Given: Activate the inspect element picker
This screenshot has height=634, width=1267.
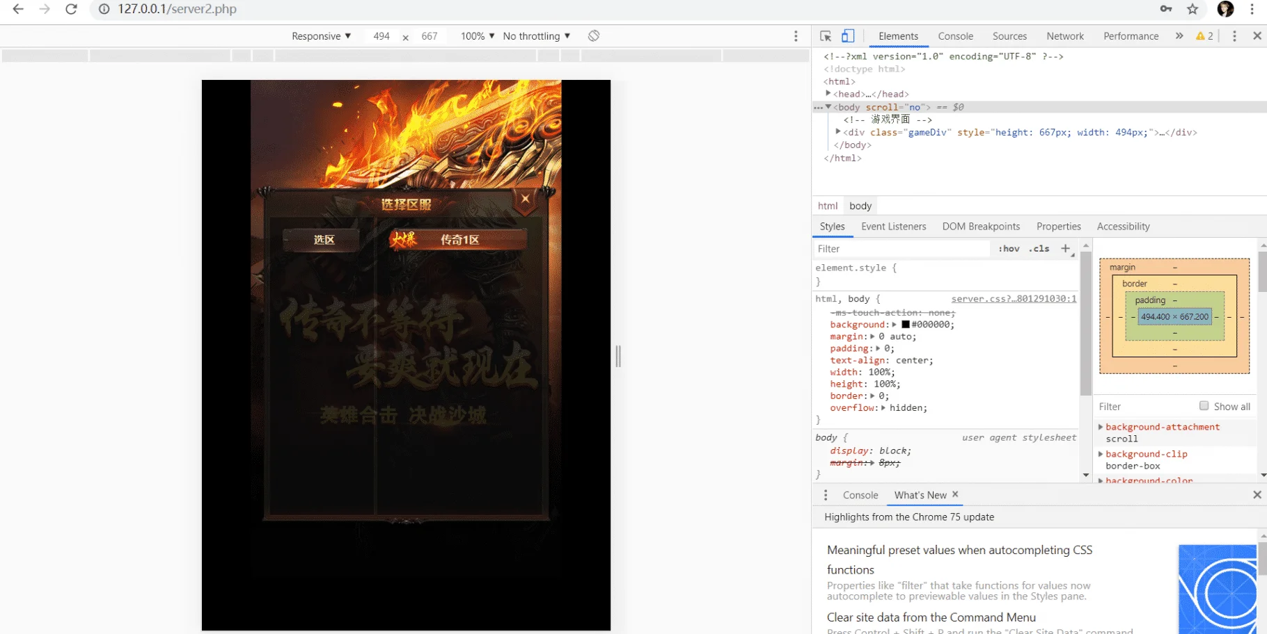Looking at the screenshot, I should click(x=826, y=36).
